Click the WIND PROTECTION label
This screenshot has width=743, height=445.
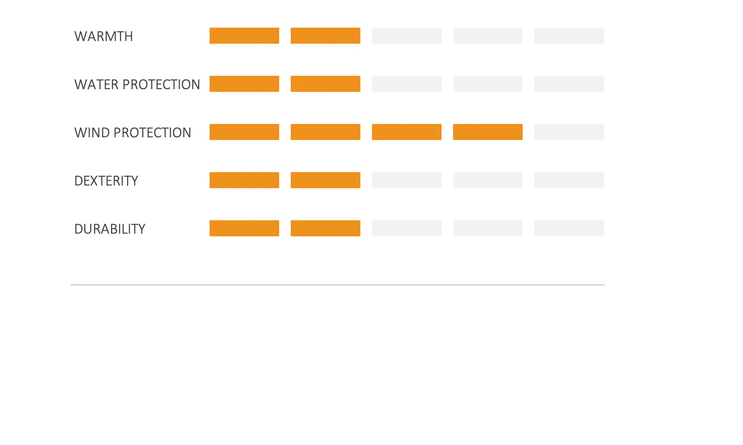coord(132,132)
